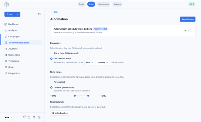Open the help question mark icon
This screenshot has height=122, width=201.
point(29,117)
